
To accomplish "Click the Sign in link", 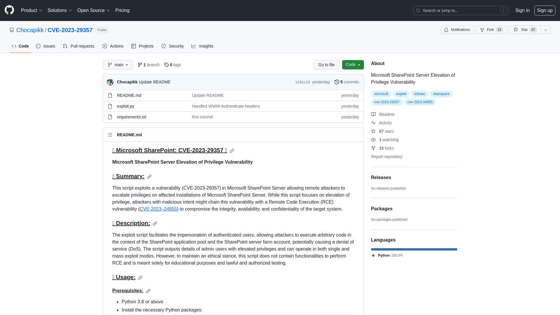I will [522, 10].
